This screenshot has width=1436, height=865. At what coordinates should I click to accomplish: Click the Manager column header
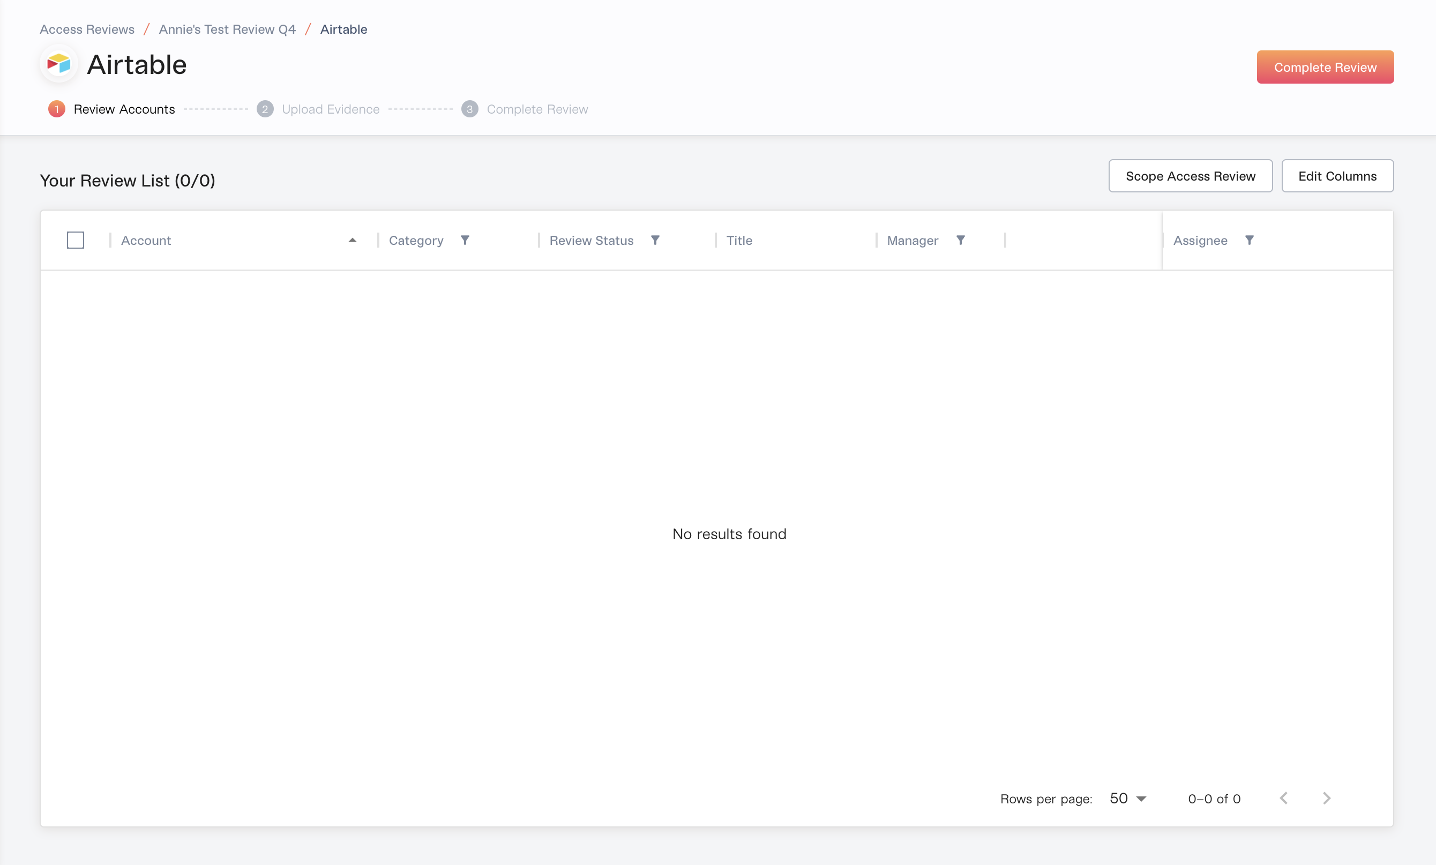pos(912,240)
